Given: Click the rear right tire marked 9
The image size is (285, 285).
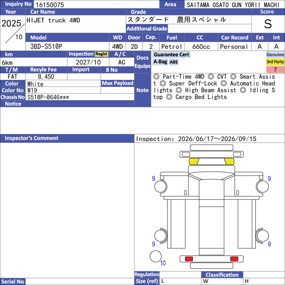Looking at the screenshot, I should [x=262, y=236].
